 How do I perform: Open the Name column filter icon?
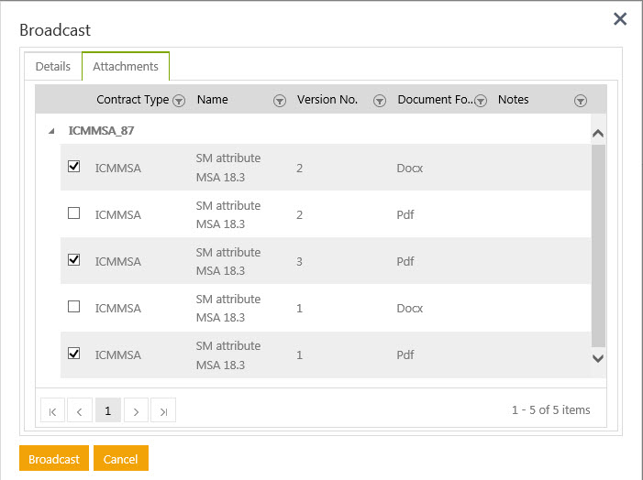coord(280,101)
